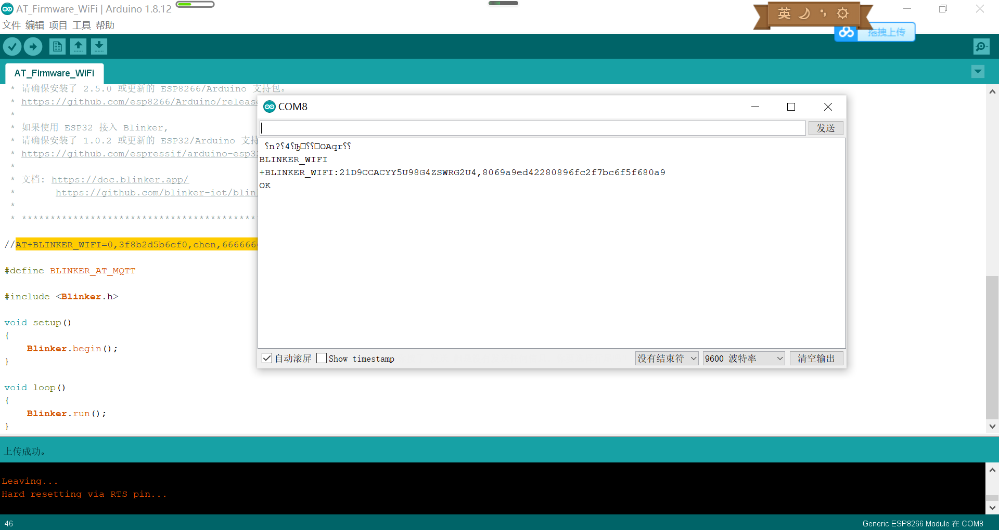The width and height of the screenshot is (999, 530).
Task: Click the 发送 send button
Action: pyautogui.click(x=825, y=128)
